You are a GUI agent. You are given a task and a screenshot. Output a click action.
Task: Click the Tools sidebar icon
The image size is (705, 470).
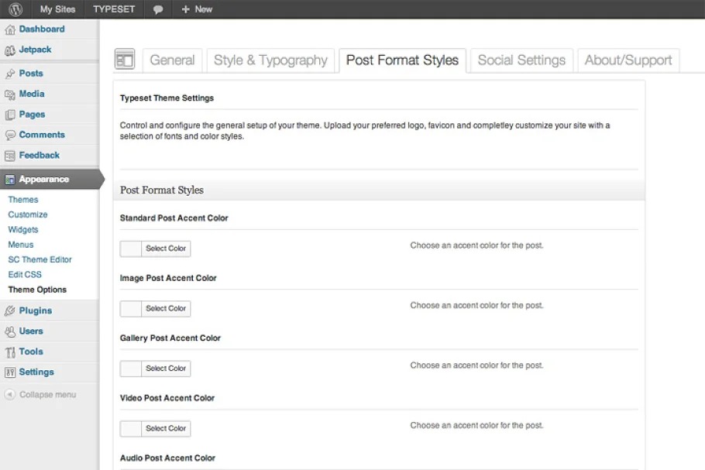10,352
